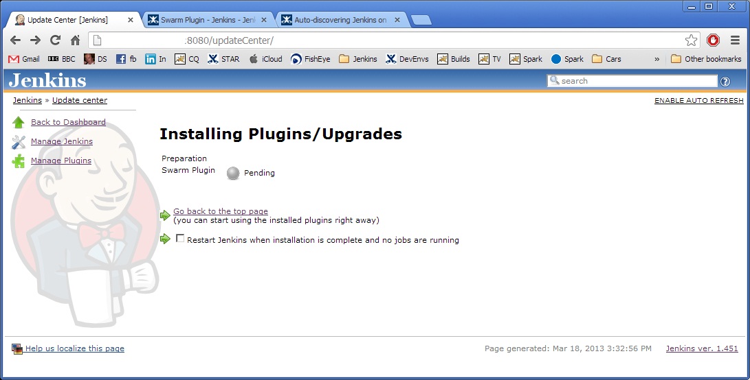Bookmark this page with the star icon
This screenshot has width=750, height=380.
click(691, 40)
